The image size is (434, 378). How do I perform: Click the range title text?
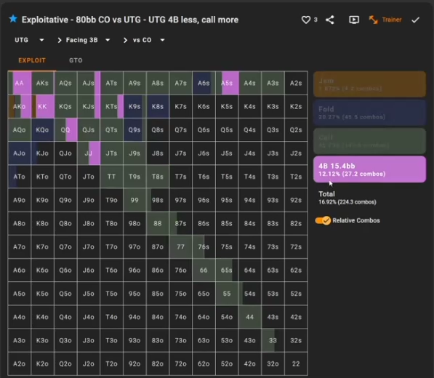point(130,20)
